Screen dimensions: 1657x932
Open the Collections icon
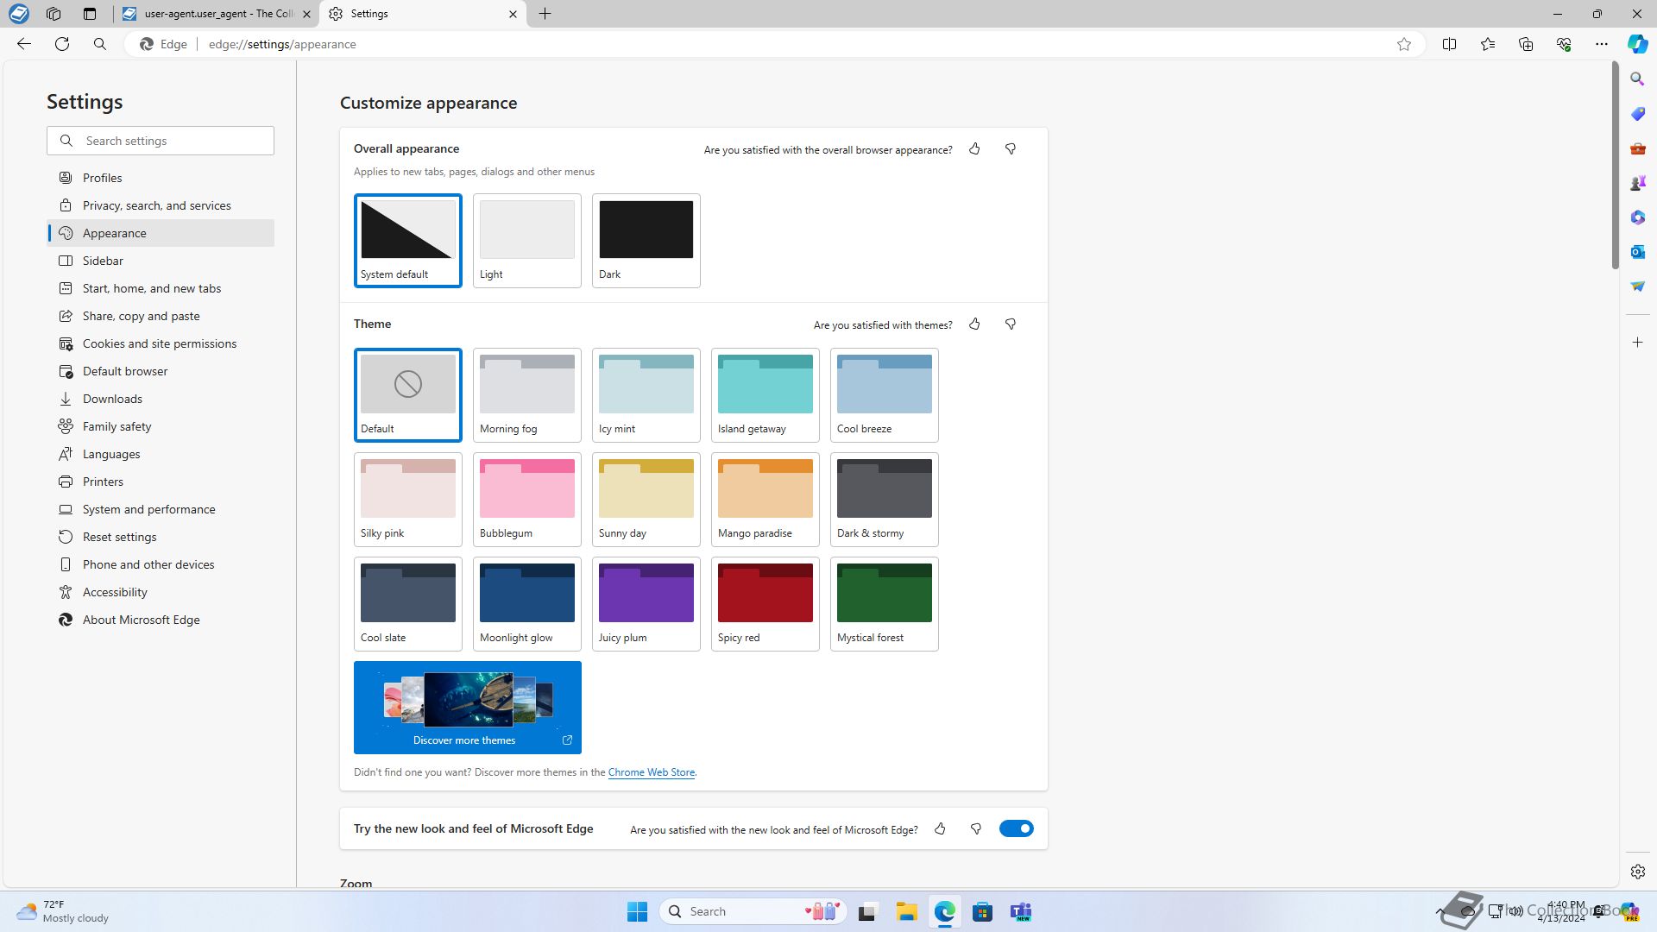click(1526, 44)
